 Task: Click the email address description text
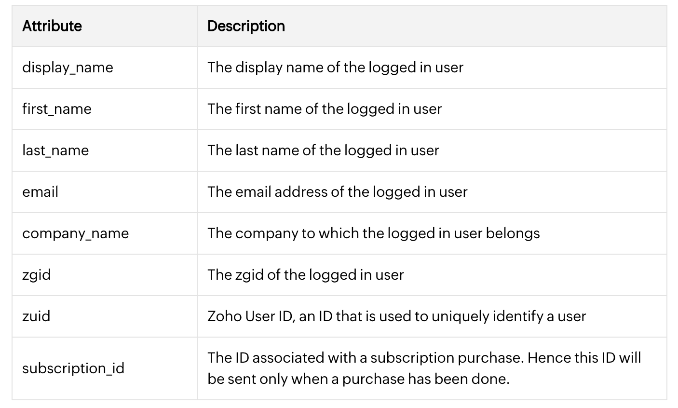pos(338,192)
